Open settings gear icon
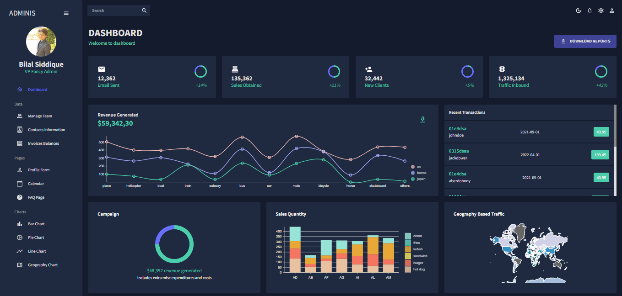Image resolution: width=622 pixels, height=296 pixels. click(x=601, y=11)
